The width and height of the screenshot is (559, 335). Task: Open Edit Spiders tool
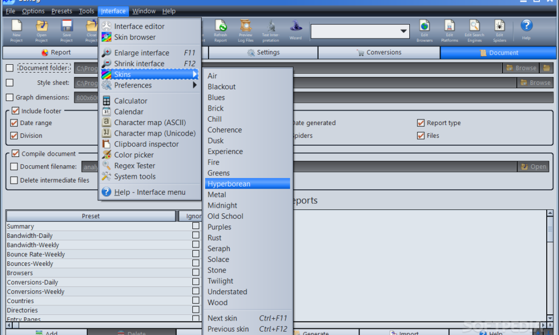pos(499,30)
